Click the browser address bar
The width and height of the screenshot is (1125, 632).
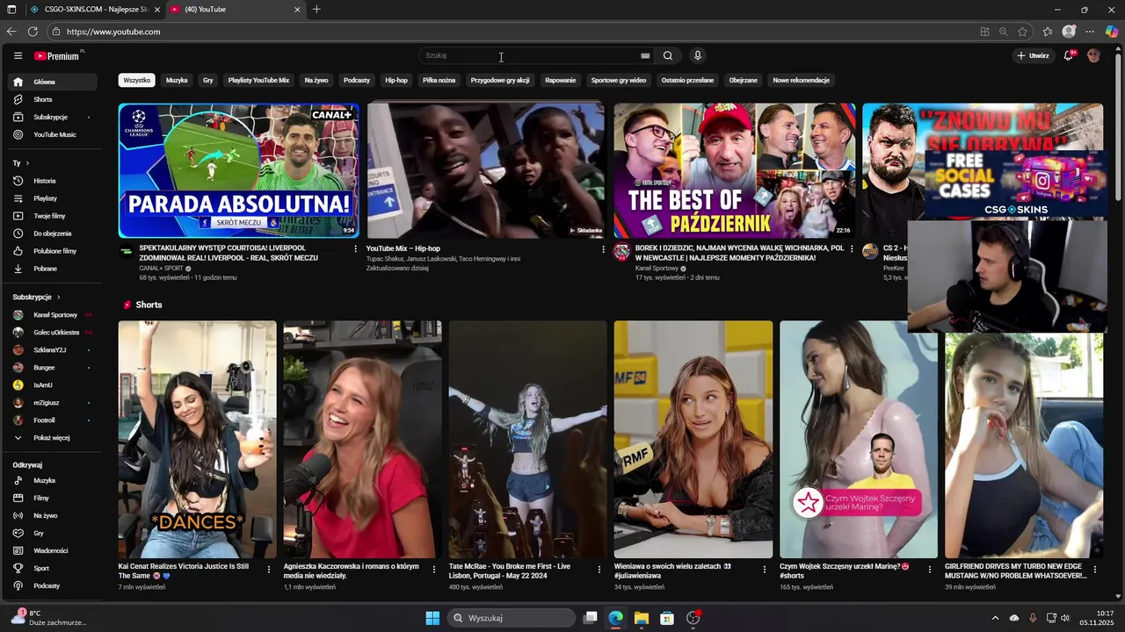(510, 32)
